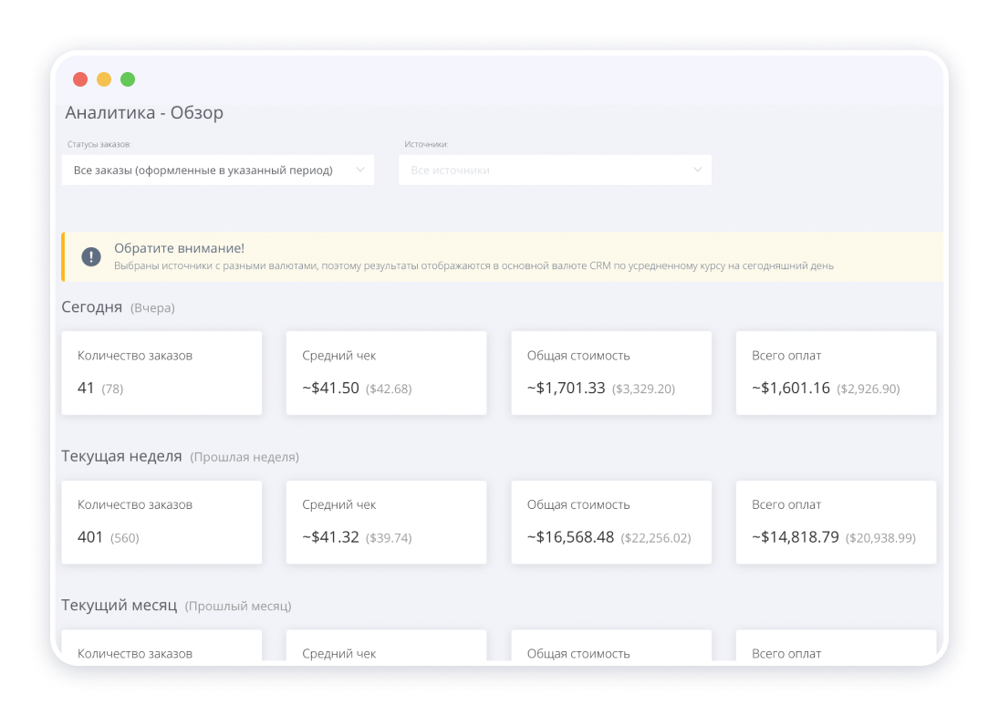Click the weekly order count value 401

pos(86,537)
